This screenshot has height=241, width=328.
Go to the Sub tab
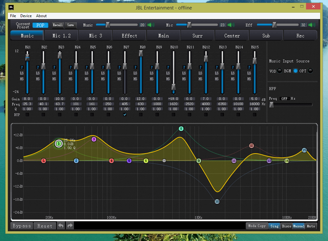[266, 36]
